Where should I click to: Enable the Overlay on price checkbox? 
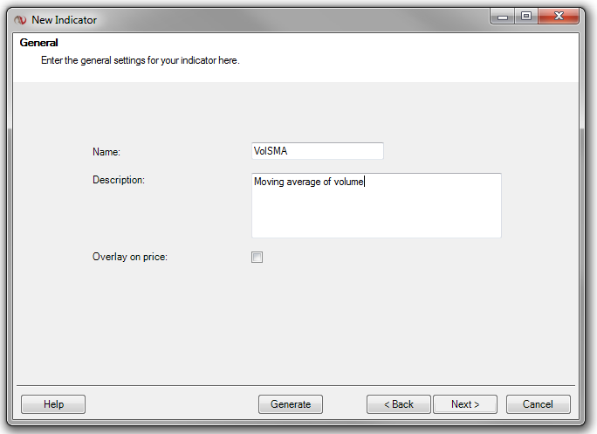[257, 257]
